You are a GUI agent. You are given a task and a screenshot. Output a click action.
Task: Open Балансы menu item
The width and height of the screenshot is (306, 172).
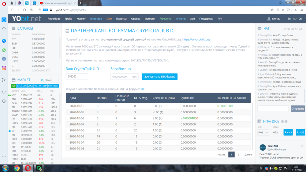point(121,19)
